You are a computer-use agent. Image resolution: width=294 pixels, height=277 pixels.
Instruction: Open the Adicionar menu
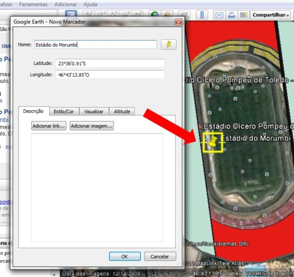pyautogui.click(x=65, y=4)
